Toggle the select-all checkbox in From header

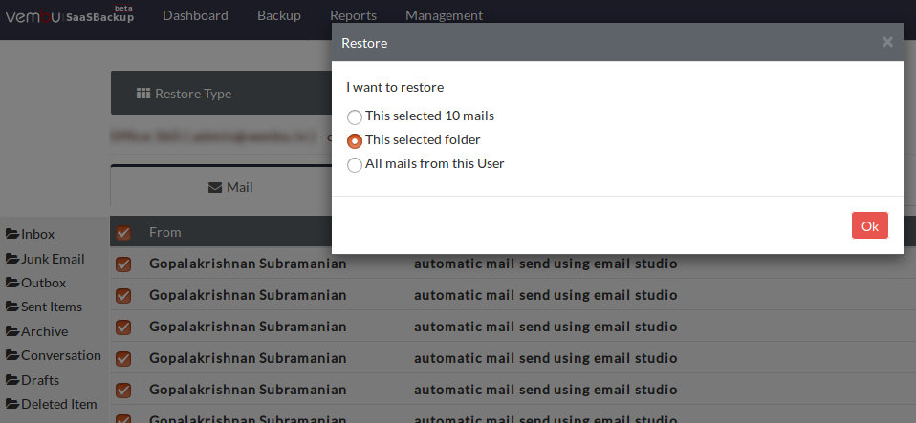123,233
